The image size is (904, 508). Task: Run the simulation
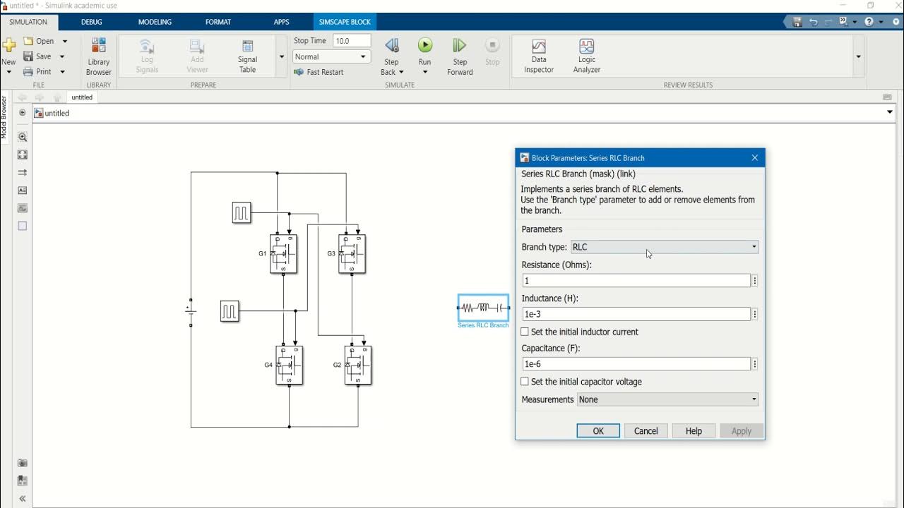coord(424,46)
